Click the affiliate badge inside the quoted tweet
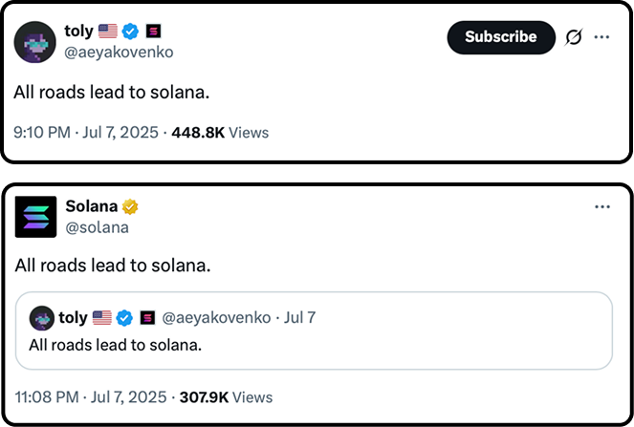The image size is (634, 427). tap(147, 317)
